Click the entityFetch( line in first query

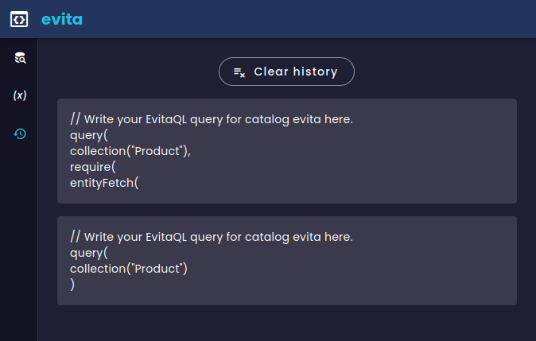tap(104, 182)
